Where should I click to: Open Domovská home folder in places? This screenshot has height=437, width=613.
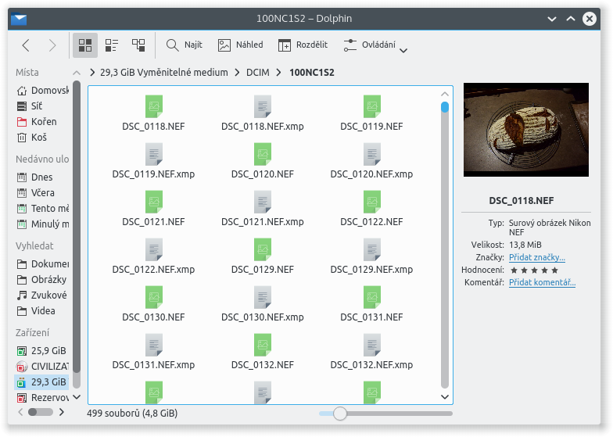click(x=42, y=91)
